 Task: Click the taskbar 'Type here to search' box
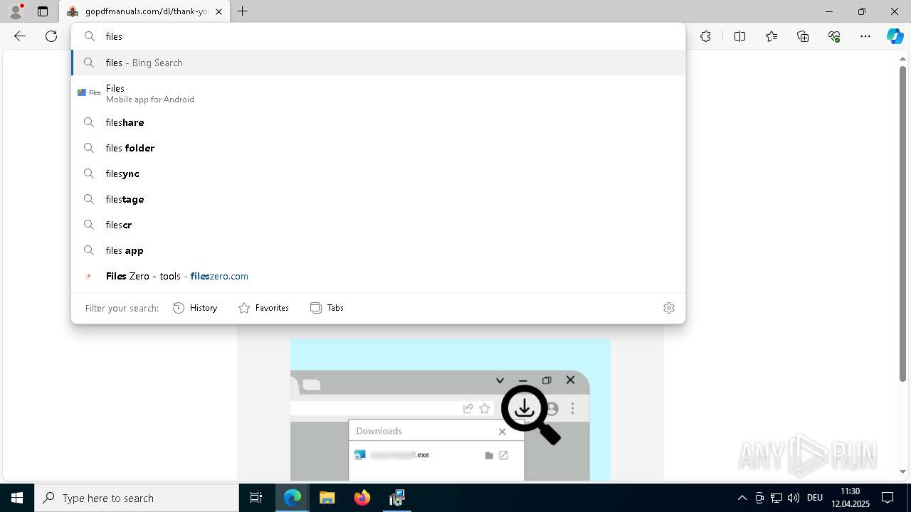(x=137, y=498)
